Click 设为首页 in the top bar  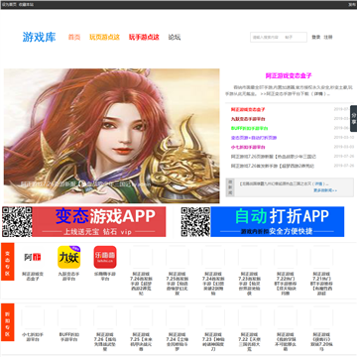click(9, 5)
